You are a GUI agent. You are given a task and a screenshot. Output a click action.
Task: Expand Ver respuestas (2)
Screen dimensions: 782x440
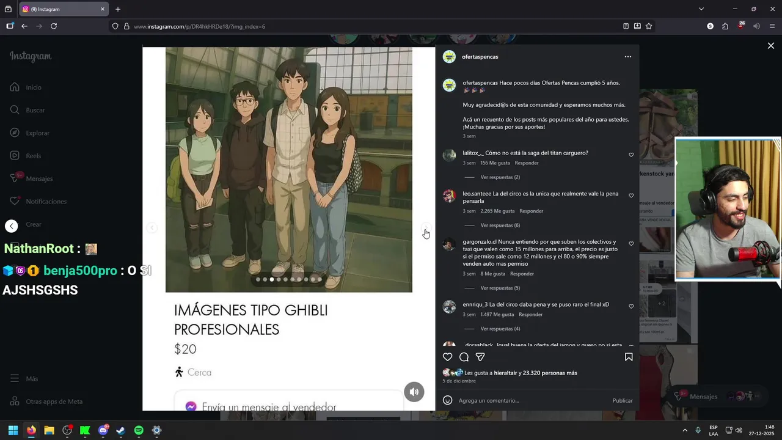point(500,177)
